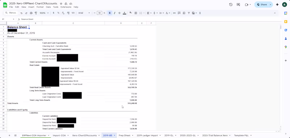The image size is (290, 138).
Task: Click the Insert comment icon
Action: [x=179, y=13]
